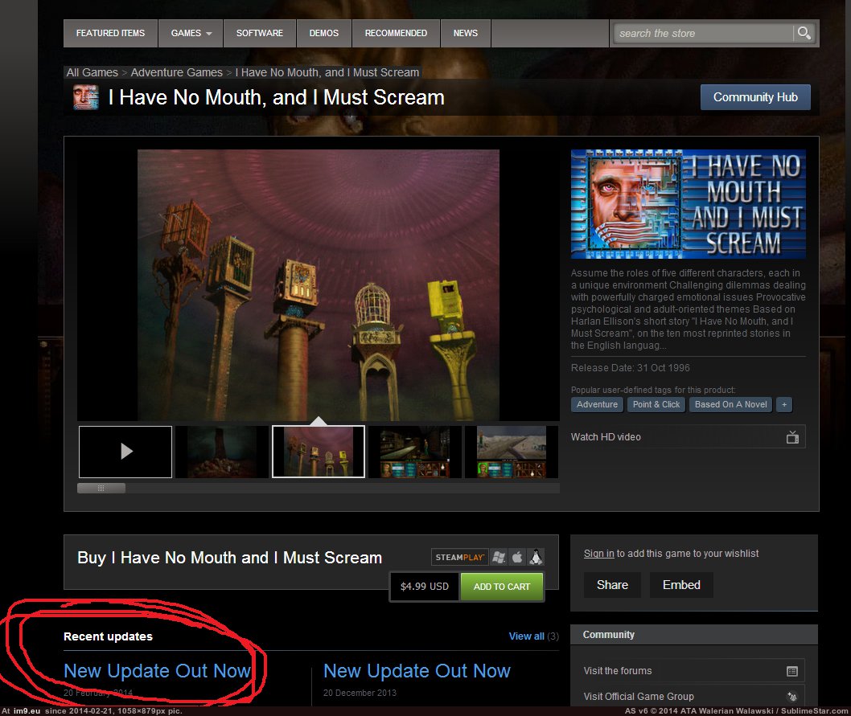851x716 pixels.
Task: Click the Share button
Action: (612, 585)
